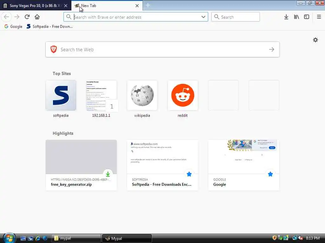The image size is (325, 243).
Task: Open the hamburger application menu
Action: coord(319,17)
